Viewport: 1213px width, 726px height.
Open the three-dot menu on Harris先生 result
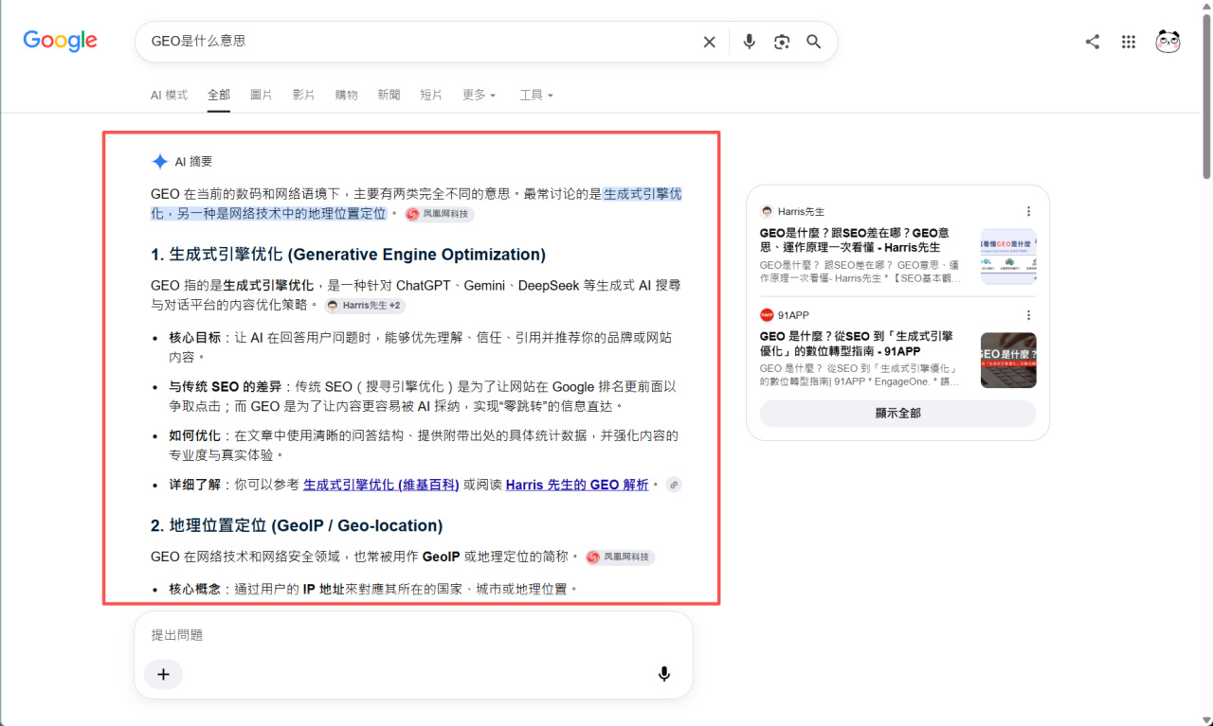coord(1029,211)
